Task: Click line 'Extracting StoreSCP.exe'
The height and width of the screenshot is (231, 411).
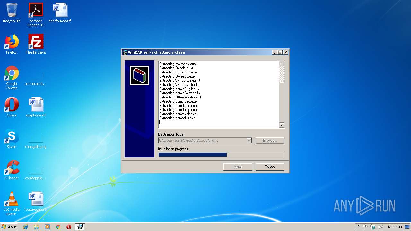Action: tap(178, 72)
